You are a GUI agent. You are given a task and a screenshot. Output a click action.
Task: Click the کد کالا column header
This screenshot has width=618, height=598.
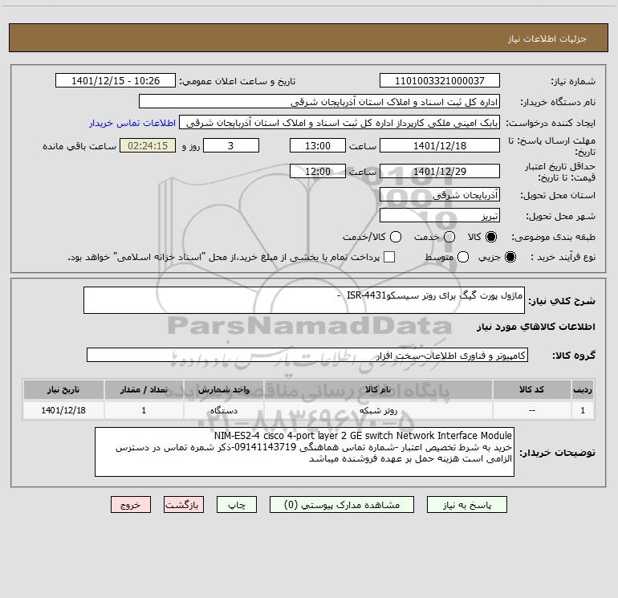[x=531, y=389]
